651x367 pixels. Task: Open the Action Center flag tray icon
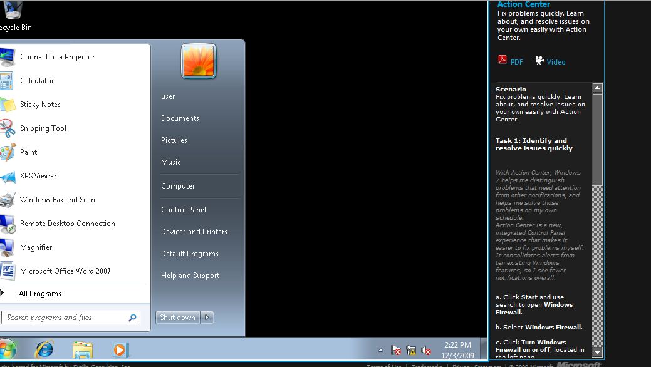click(395, 350)
